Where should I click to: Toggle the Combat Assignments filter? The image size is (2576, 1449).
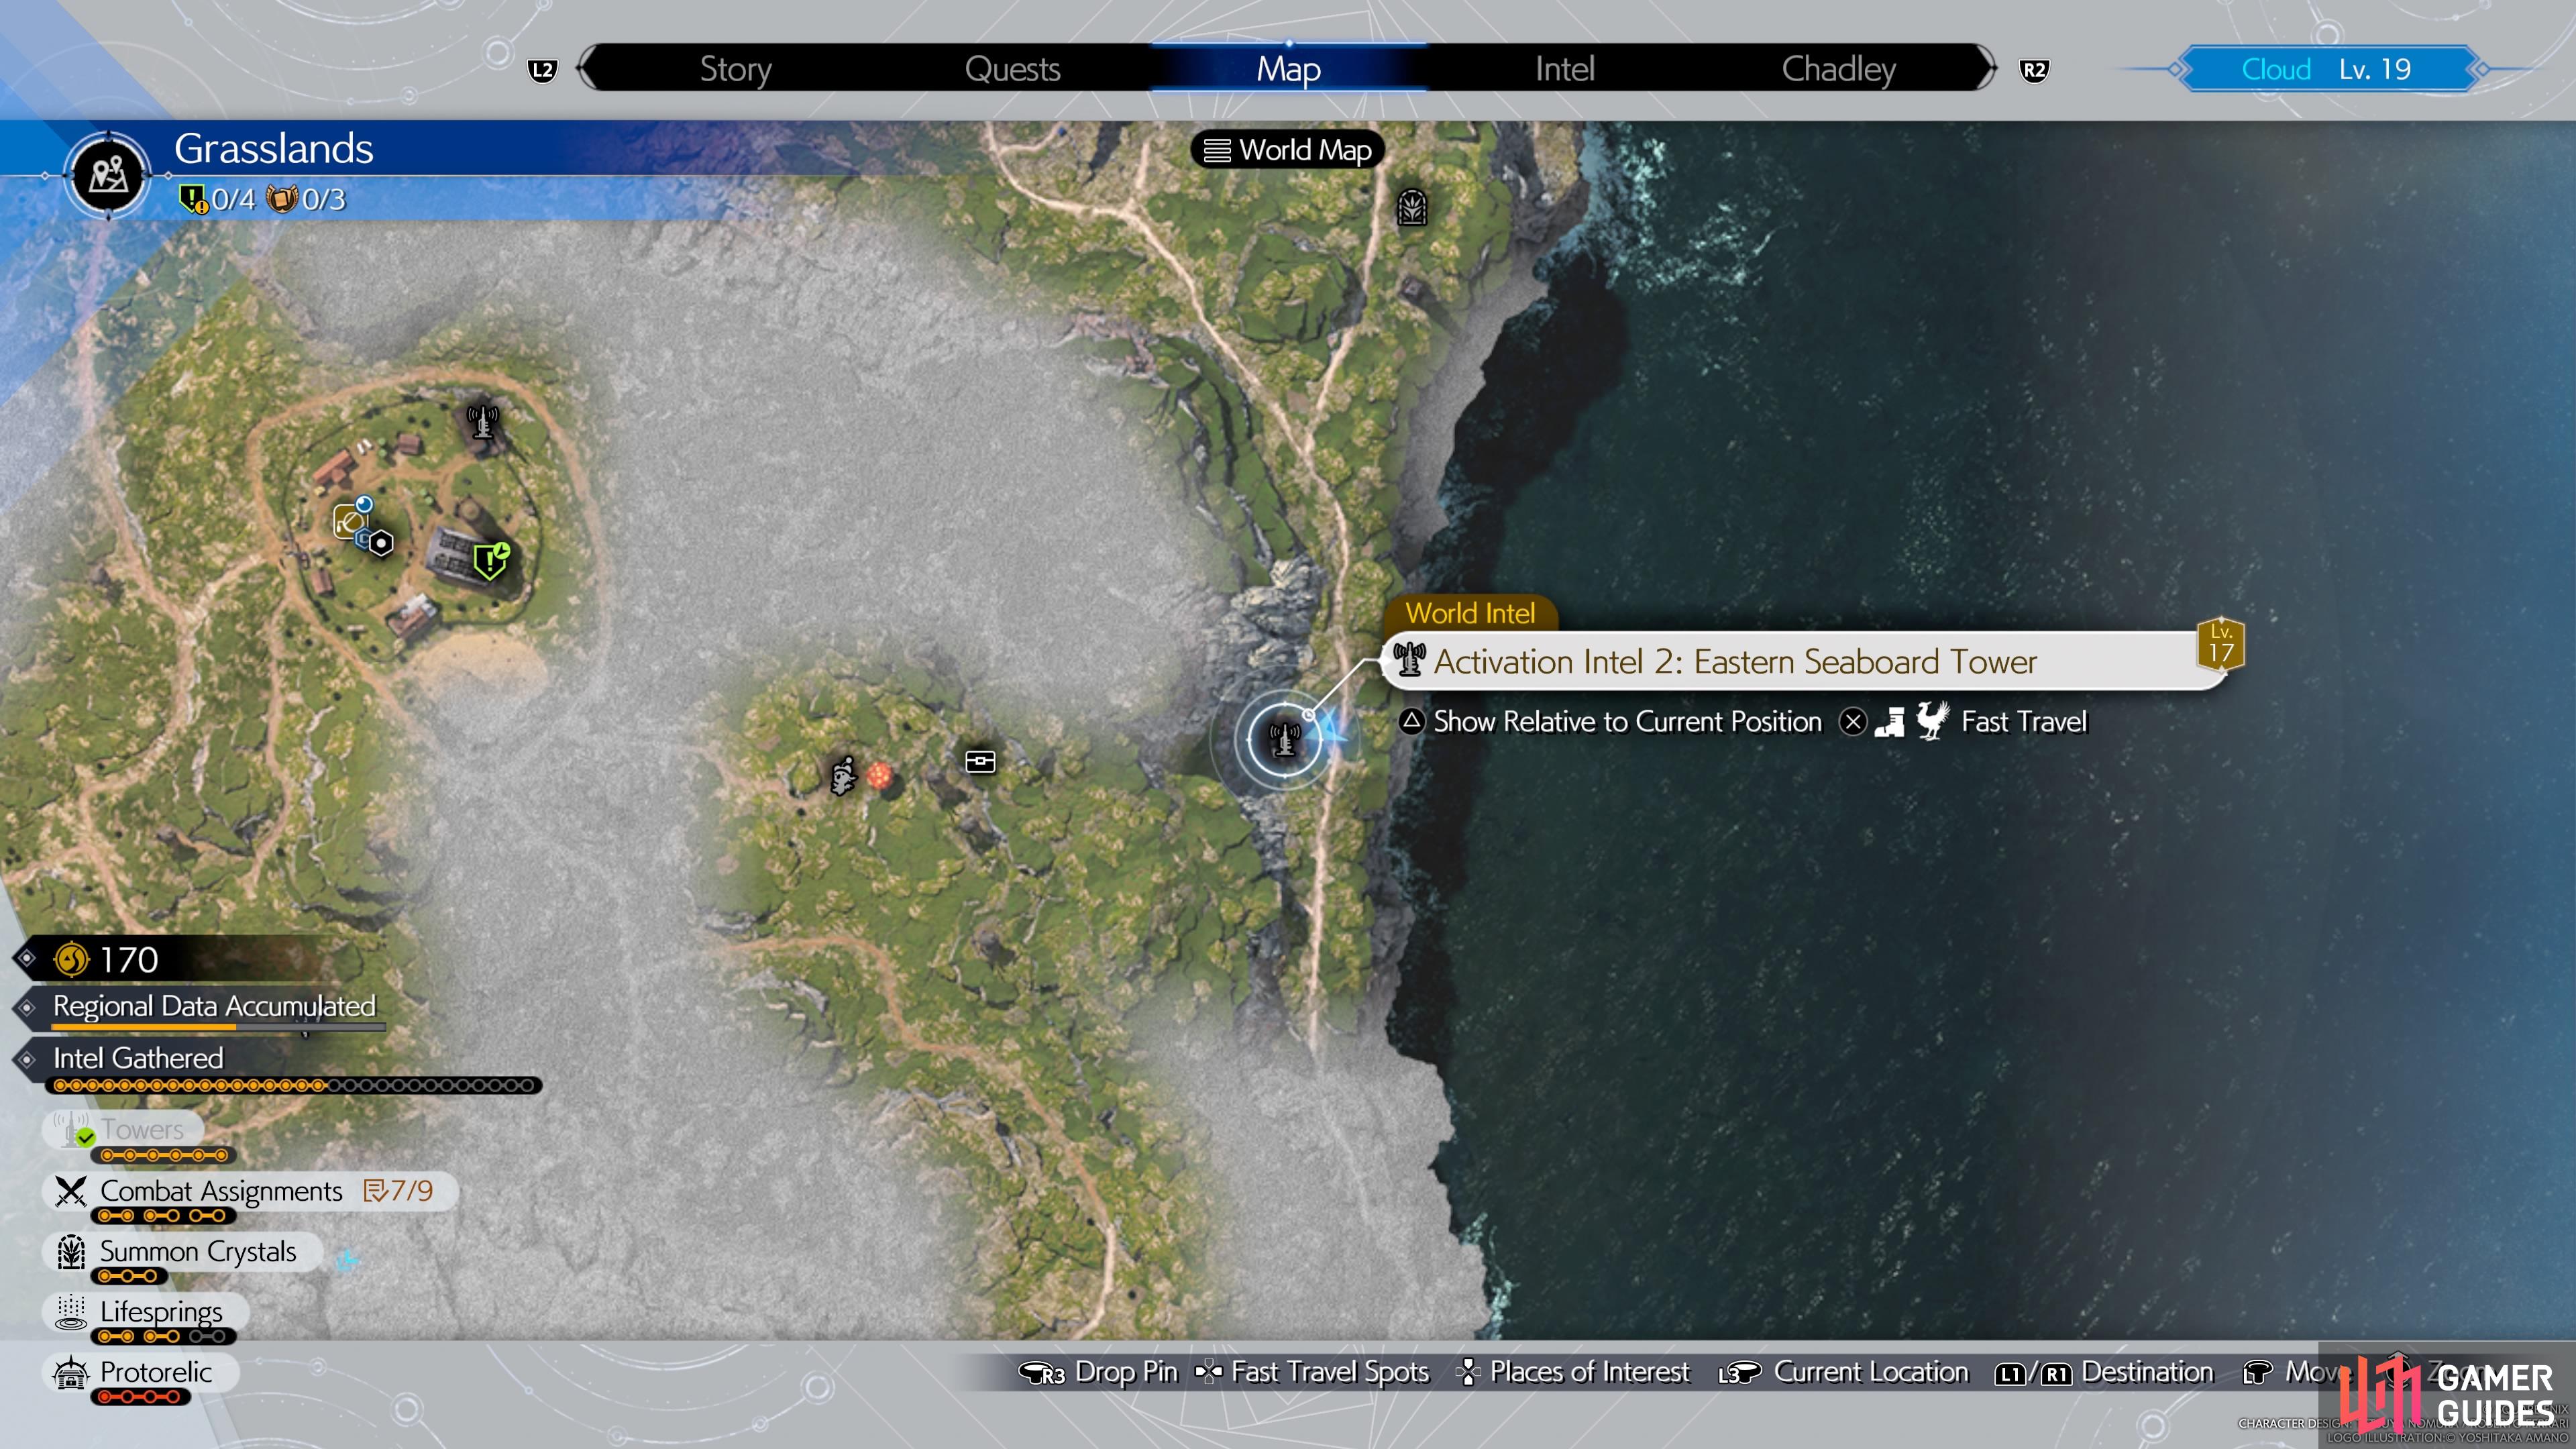250,1191
